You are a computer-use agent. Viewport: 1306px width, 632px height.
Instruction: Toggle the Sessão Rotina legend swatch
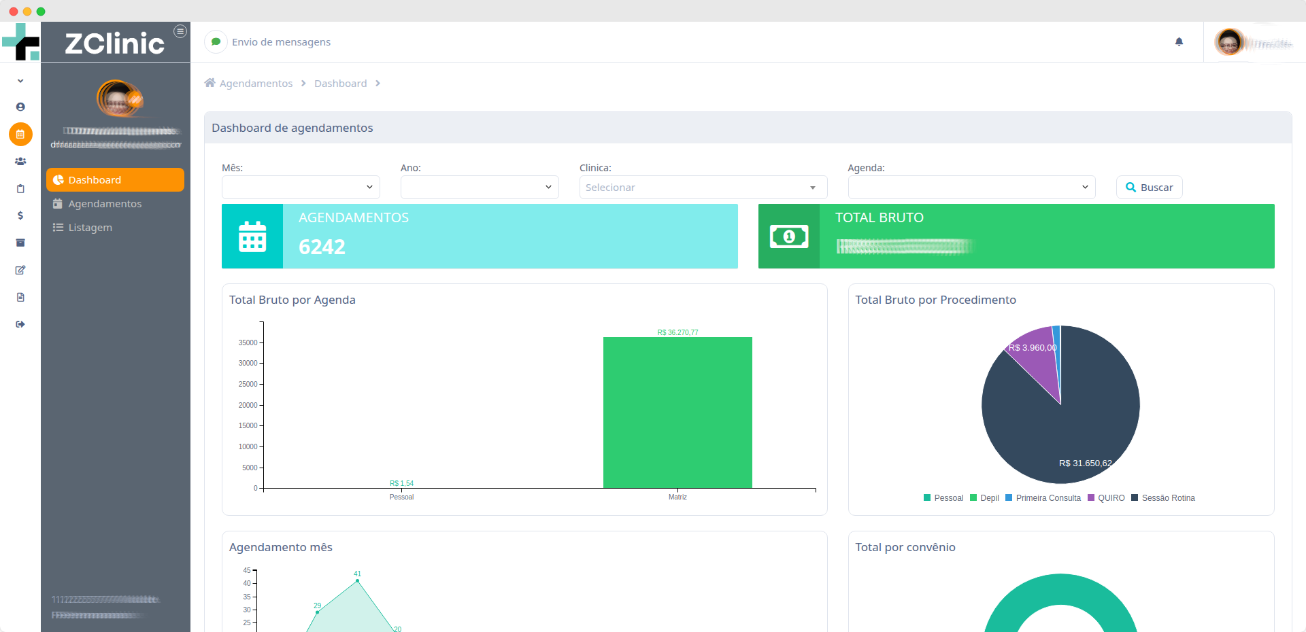(x=1135, y=498)
